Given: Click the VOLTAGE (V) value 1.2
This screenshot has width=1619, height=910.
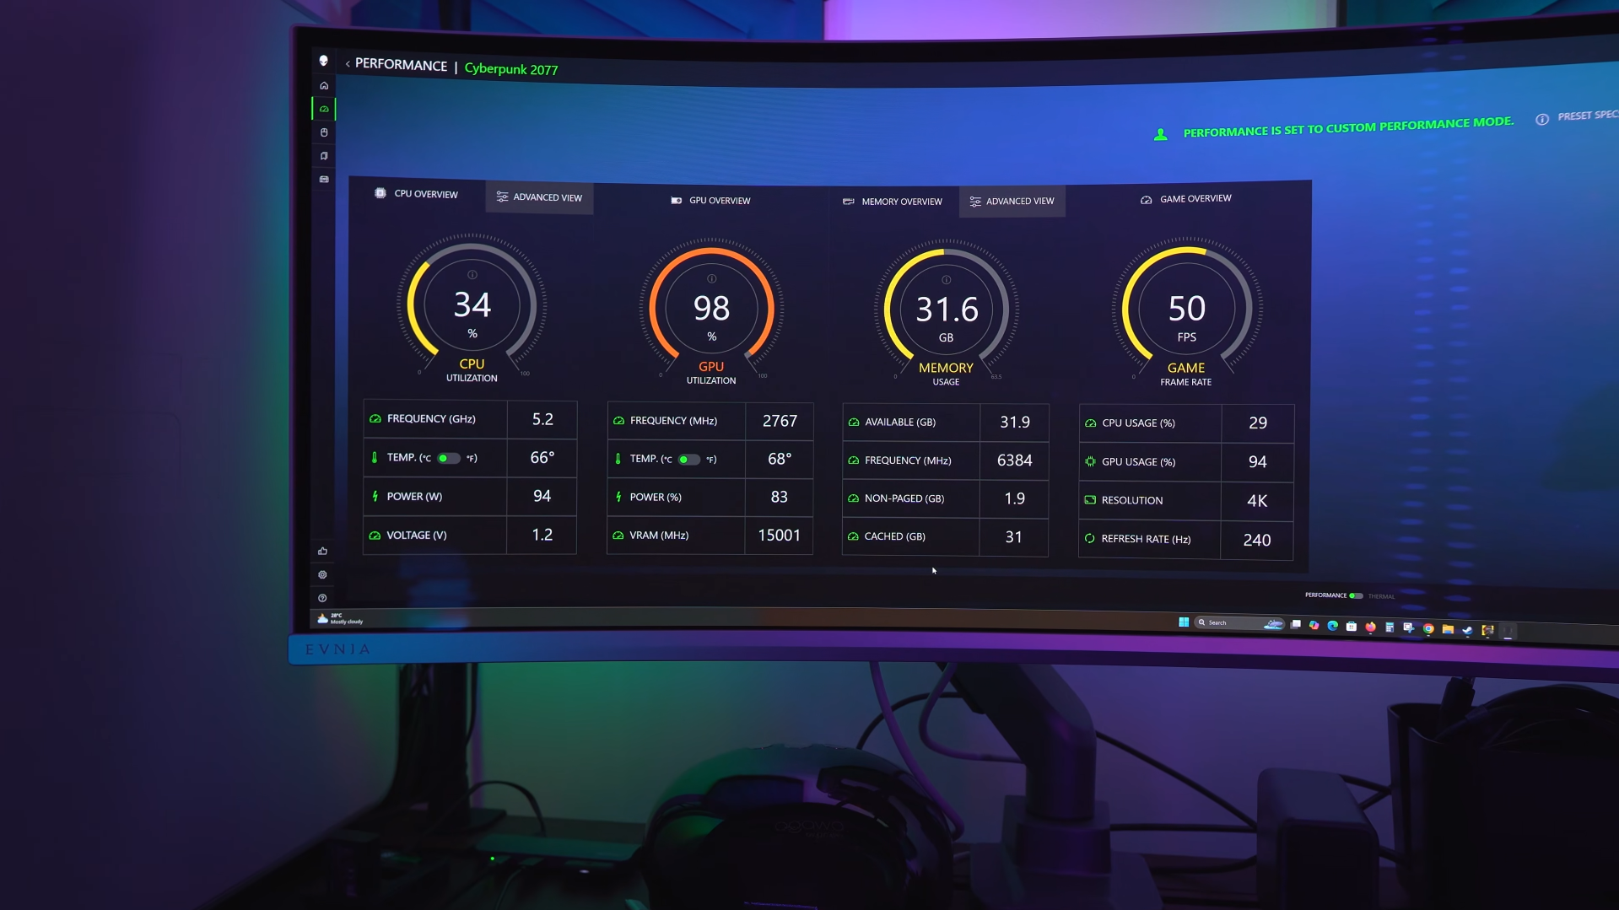Looking at the screenshot, I should coord(542,536).
